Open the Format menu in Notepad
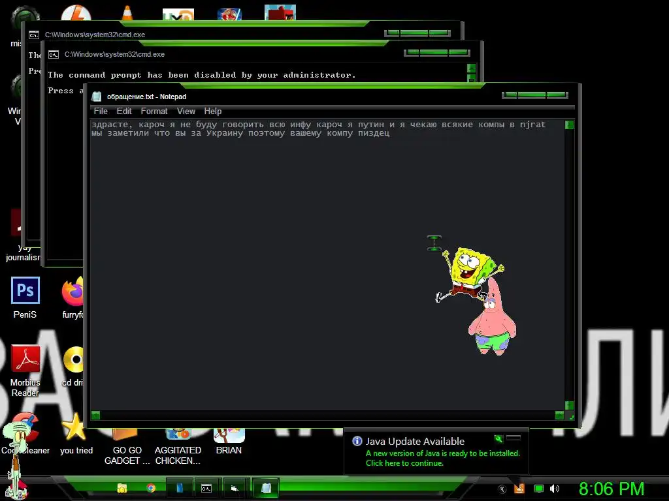The height and width of the screenshot is (501, 669). [154, 111]
